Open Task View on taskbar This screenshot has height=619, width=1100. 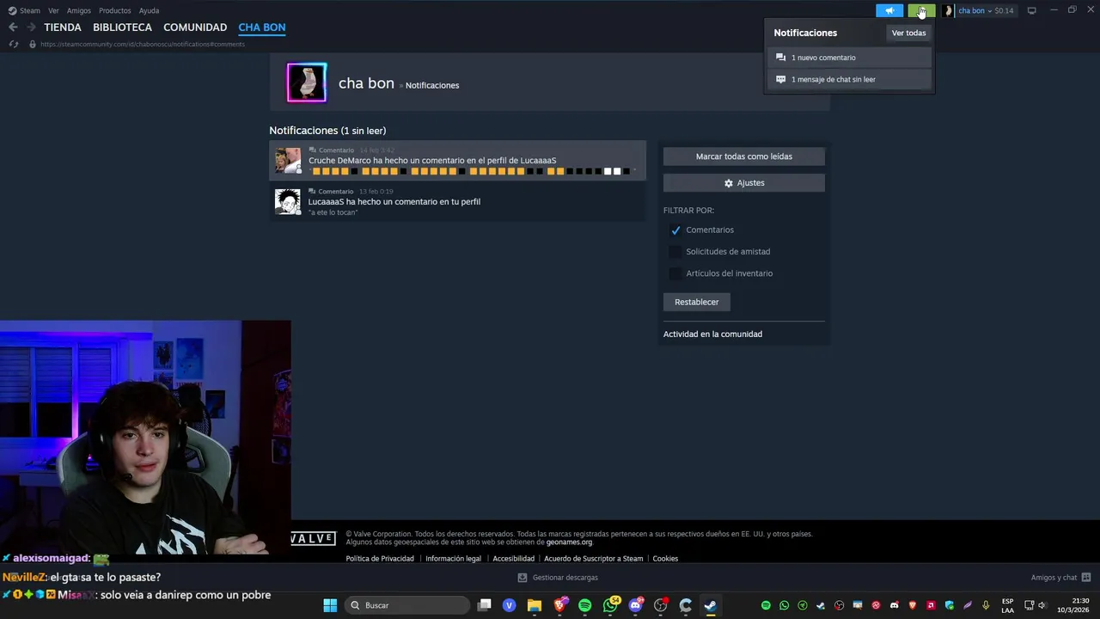click(485, 605)
